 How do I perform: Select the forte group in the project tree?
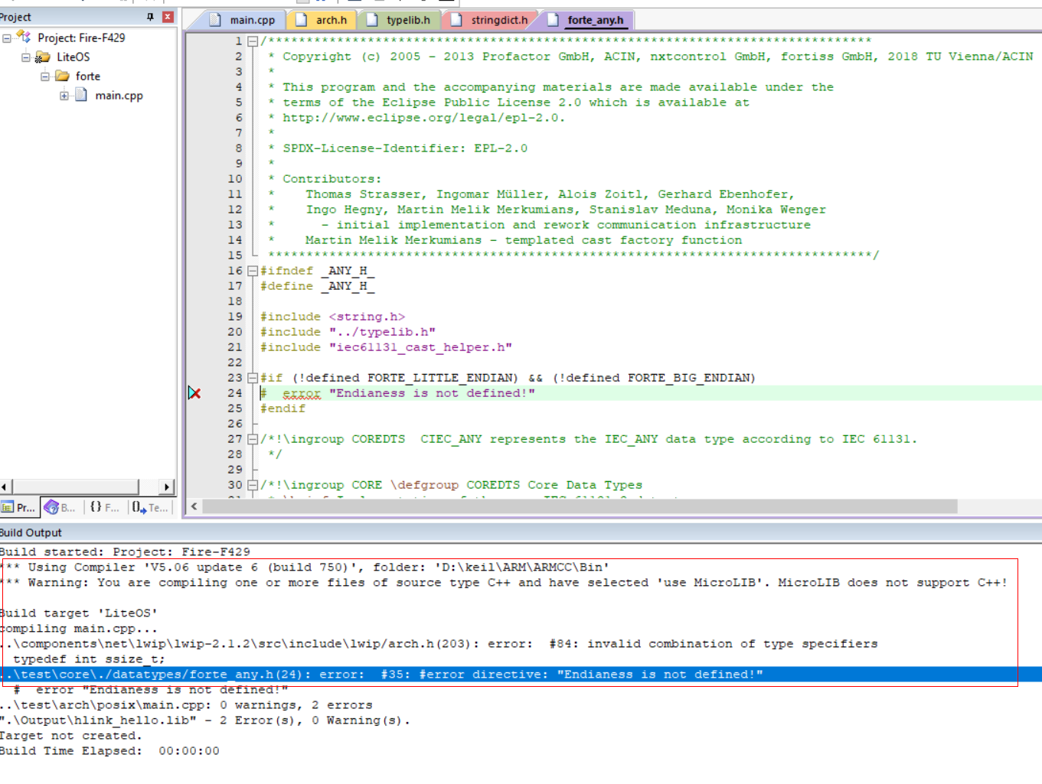click(88, 76)
